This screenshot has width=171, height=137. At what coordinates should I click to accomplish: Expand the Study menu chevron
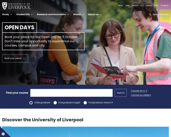coord(11,15)
